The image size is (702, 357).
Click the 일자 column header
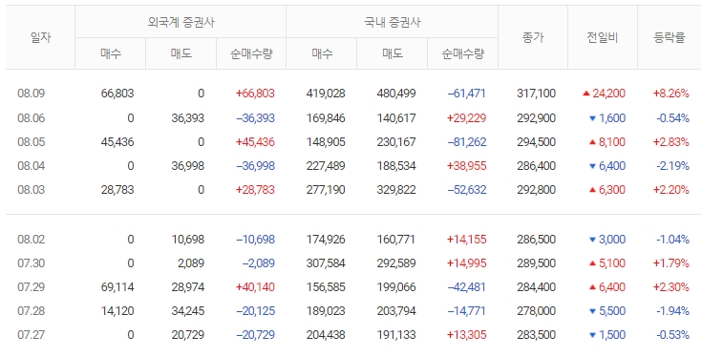click(x=40, y=37)
